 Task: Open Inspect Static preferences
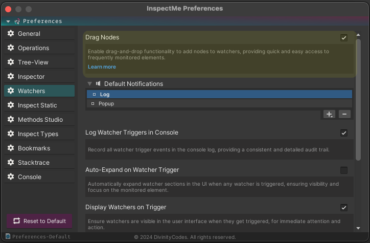tap(39, 105)
